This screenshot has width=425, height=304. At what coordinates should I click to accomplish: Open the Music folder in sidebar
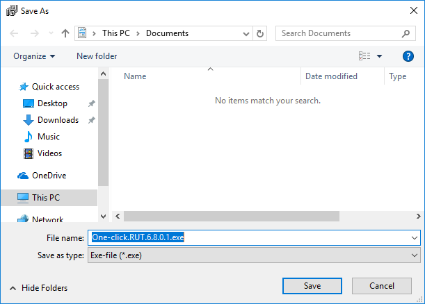(48, 137)
